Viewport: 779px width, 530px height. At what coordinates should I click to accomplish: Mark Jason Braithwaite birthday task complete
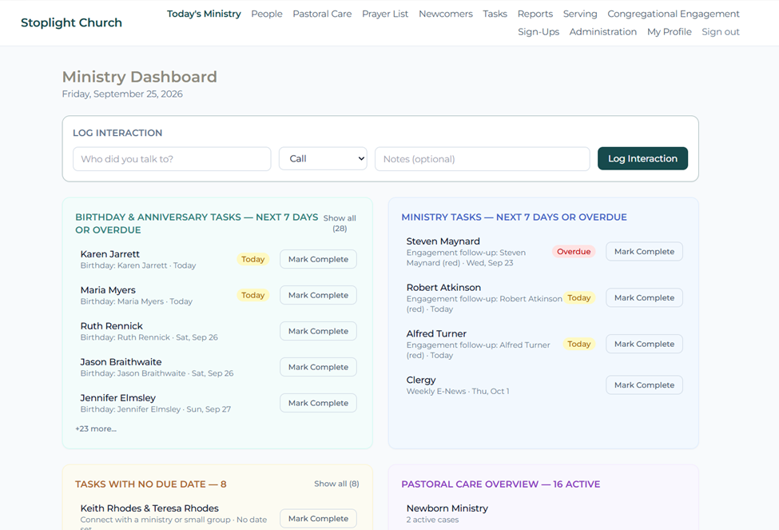pos(318,367)
